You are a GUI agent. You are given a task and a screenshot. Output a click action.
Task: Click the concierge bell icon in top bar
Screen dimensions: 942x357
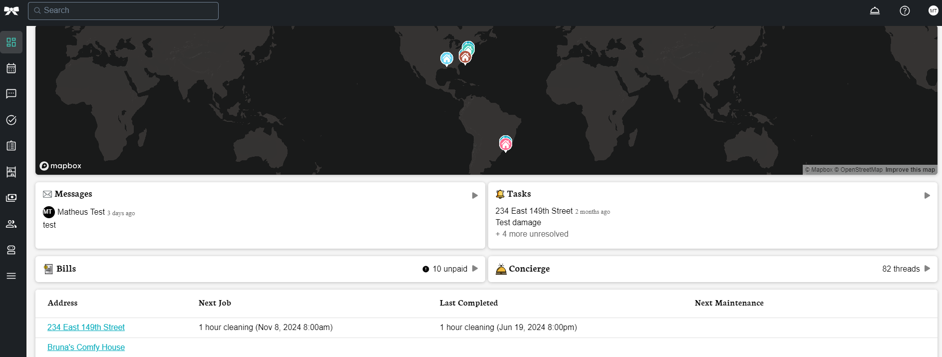point(875,10)
